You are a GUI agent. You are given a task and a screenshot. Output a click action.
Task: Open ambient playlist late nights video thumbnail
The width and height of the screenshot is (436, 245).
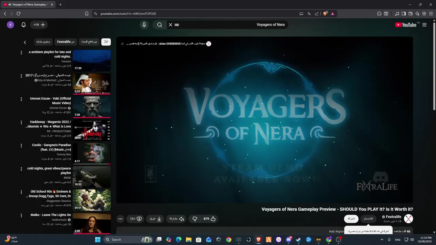(92, 61)
